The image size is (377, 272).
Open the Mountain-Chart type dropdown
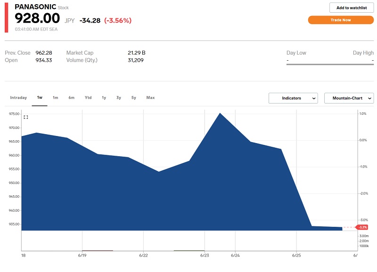tap(349, 98)
